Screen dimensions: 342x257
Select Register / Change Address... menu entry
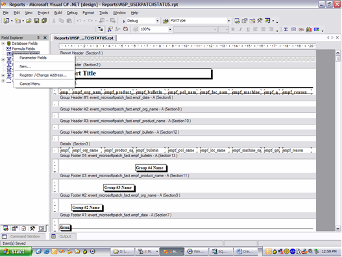point(44,75)
